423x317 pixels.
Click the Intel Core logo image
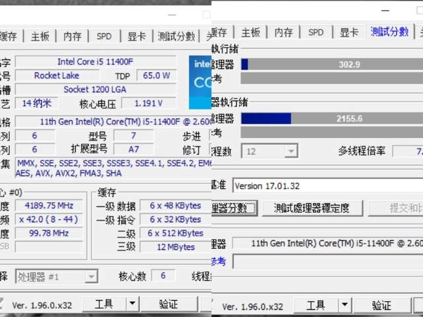tap(200, 82)
